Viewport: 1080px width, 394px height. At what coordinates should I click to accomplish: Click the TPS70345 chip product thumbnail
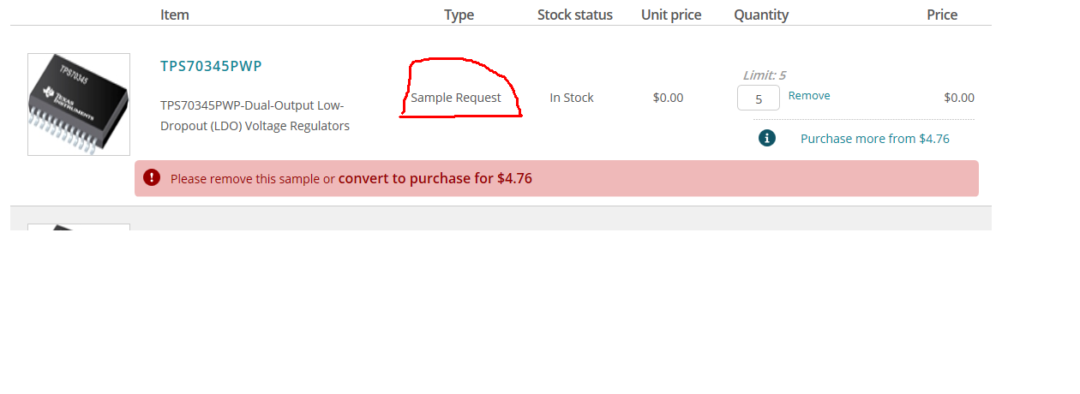[x=79, y=104]
